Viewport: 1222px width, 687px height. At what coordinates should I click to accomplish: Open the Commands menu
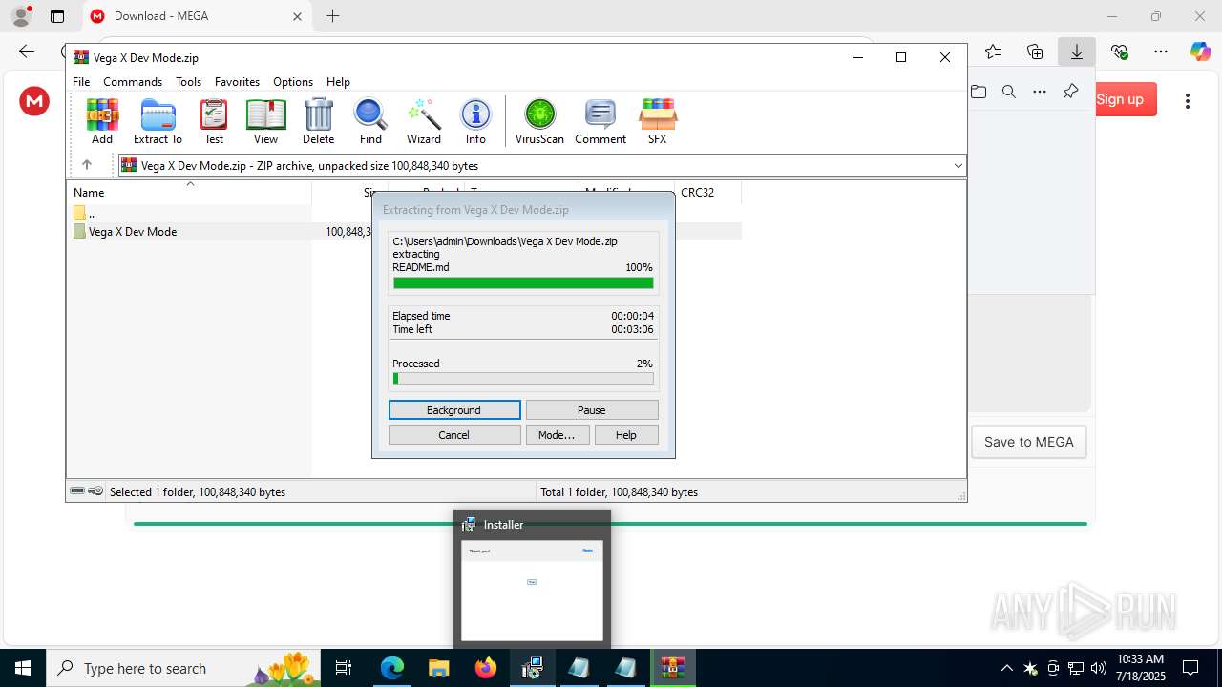click(133, 82)
